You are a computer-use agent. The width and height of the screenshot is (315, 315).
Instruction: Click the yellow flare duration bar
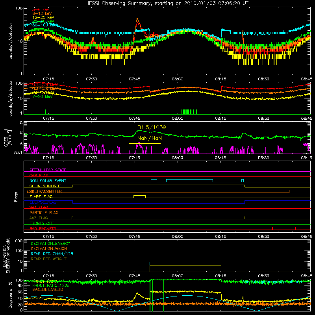pos(145,143)
